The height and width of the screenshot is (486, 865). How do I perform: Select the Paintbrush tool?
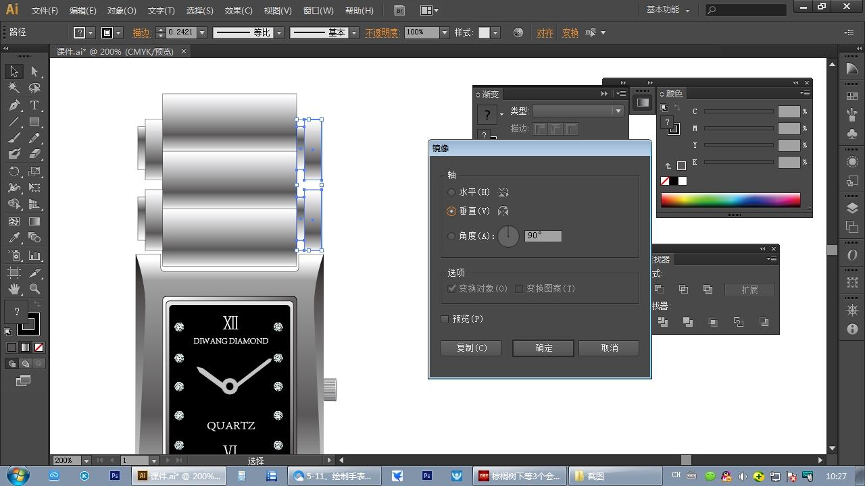(x=14, y=138)
